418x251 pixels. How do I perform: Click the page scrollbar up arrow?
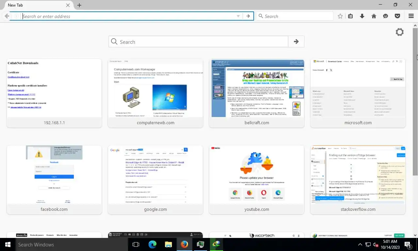[x=415, y=25]
